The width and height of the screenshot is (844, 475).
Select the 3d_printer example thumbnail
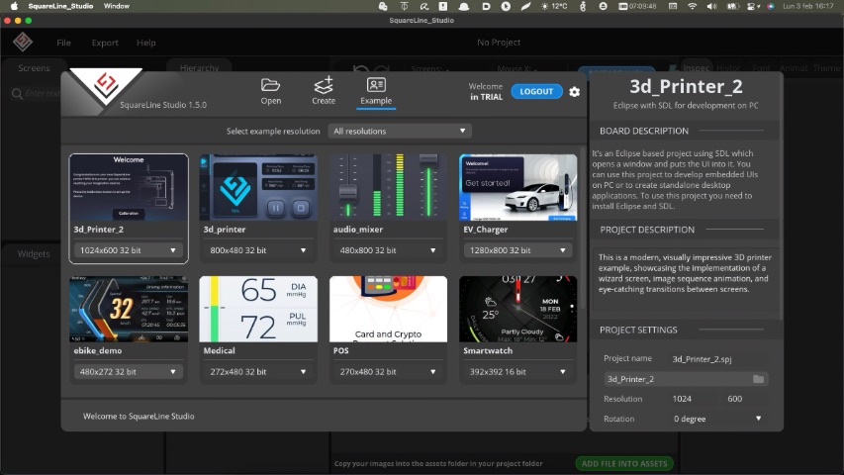click(x=258, y=187)
